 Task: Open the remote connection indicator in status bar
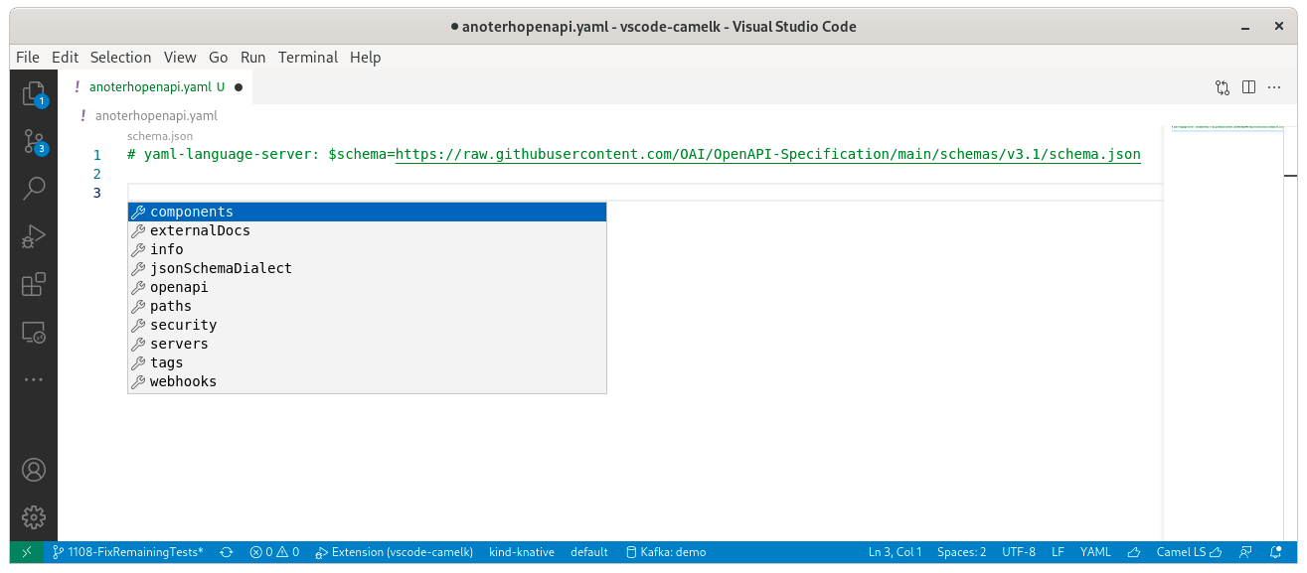click(27, 551)
